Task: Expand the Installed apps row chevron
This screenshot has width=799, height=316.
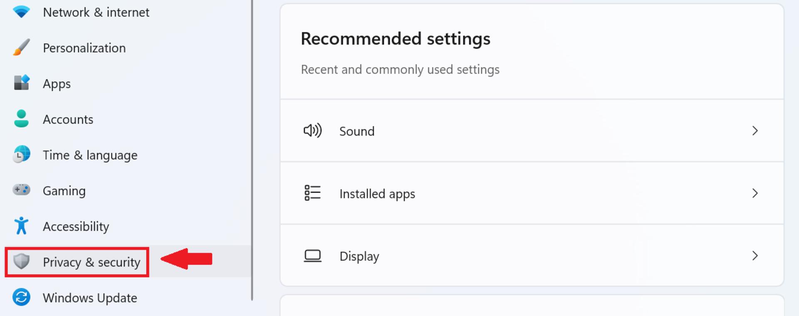Action: tap(755, 193)
